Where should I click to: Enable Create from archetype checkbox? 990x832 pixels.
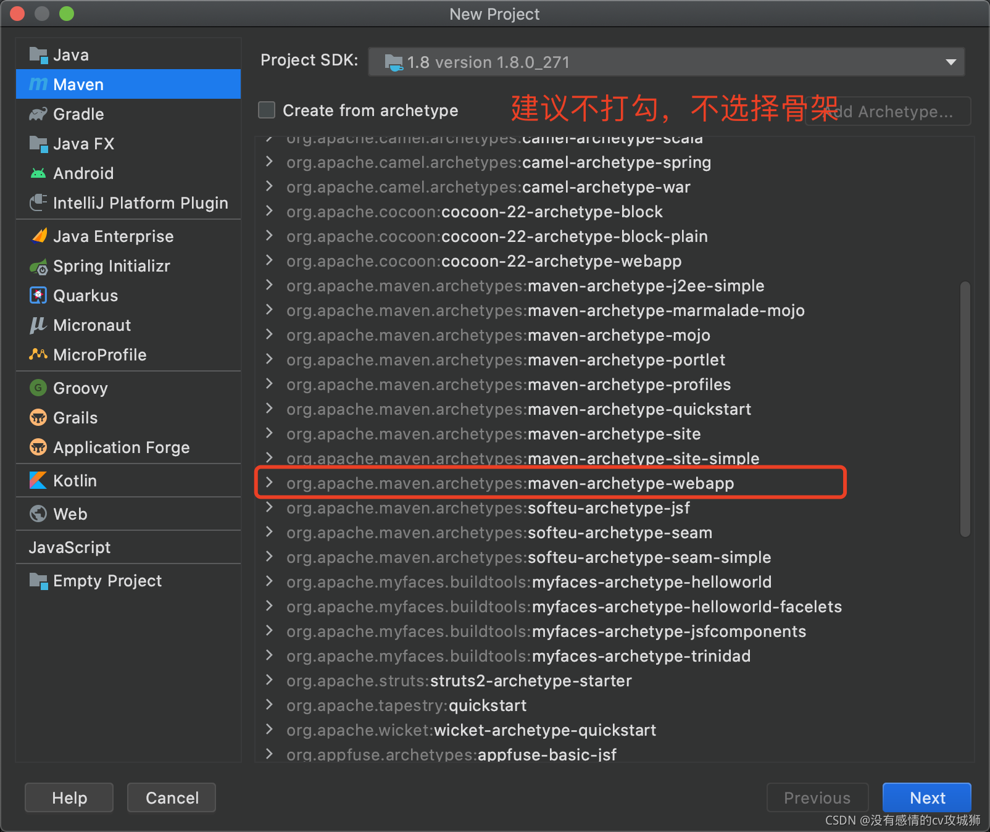click(267, 110)
